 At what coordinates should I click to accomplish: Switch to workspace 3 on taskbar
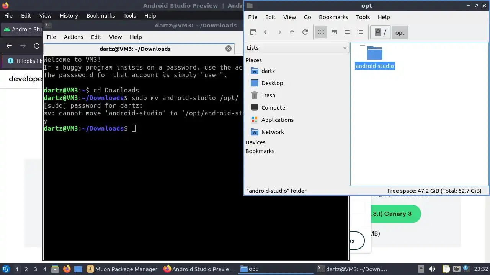(35, 269)
